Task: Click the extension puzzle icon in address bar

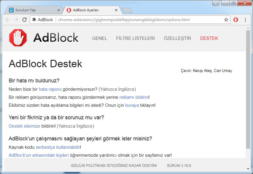Action: click(x=34, y=20)
